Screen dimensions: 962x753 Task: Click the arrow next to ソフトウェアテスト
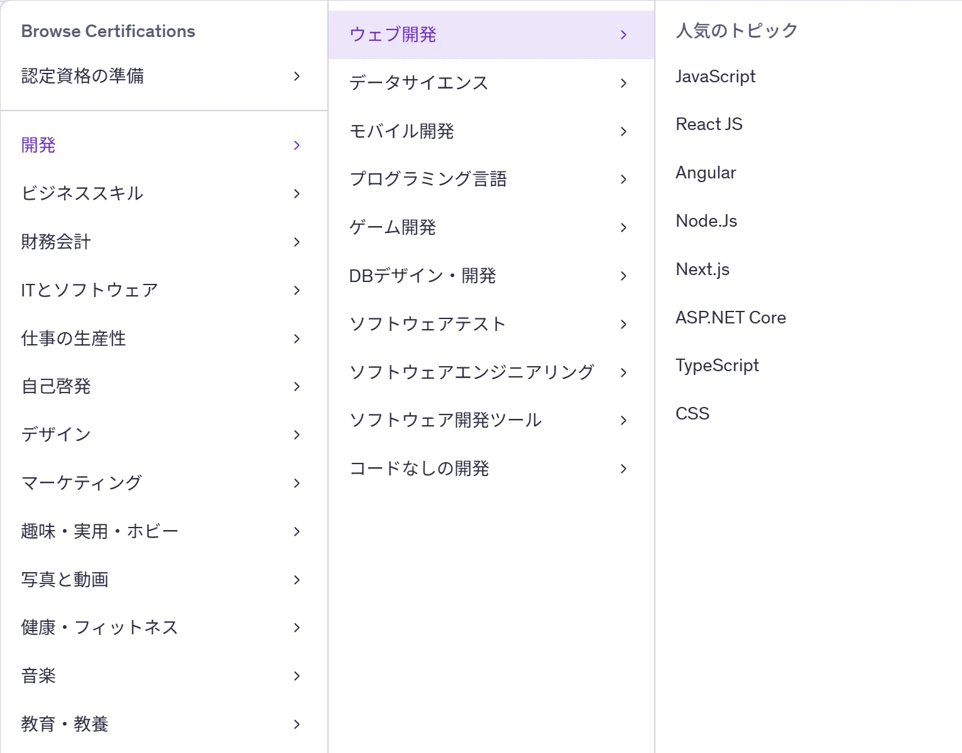(x=623, y=324)
